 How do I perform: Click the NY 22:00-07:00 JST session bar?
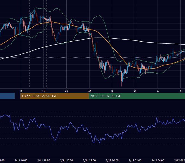tap(137, 96)
